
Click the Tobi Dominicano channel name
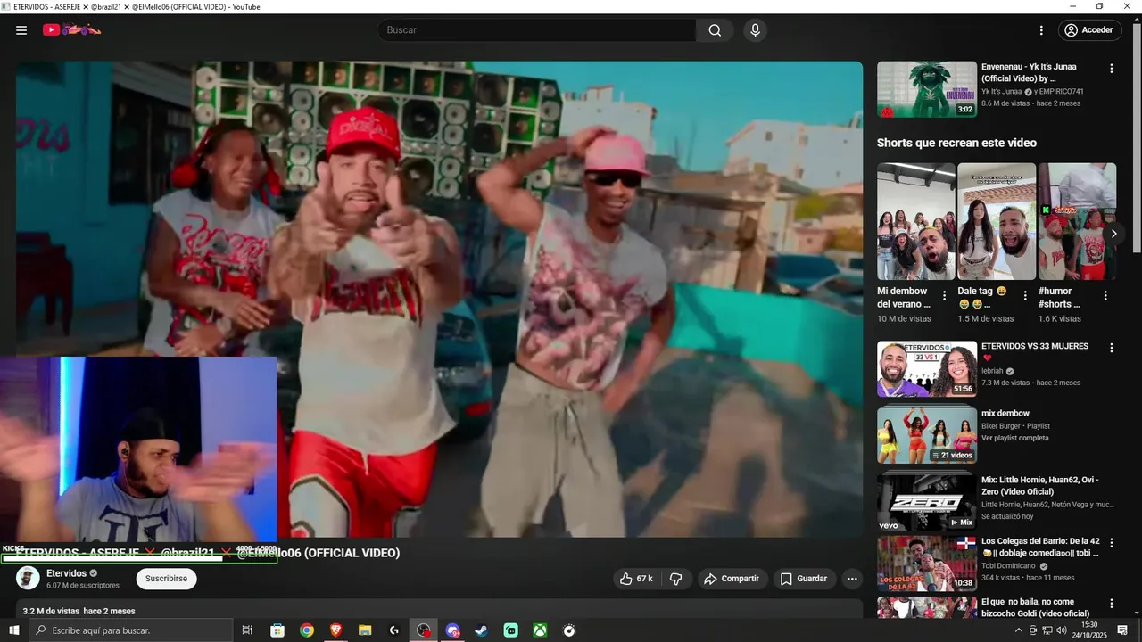tap(1009, 565)
